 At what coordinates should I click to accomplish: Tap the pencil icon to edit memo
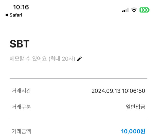pyautogui.click(x=80, y=59)
